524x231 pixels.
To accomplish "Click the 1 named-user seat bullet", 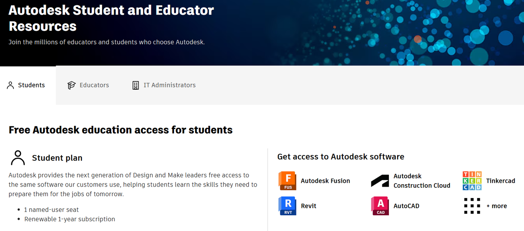I will [52, 210].
